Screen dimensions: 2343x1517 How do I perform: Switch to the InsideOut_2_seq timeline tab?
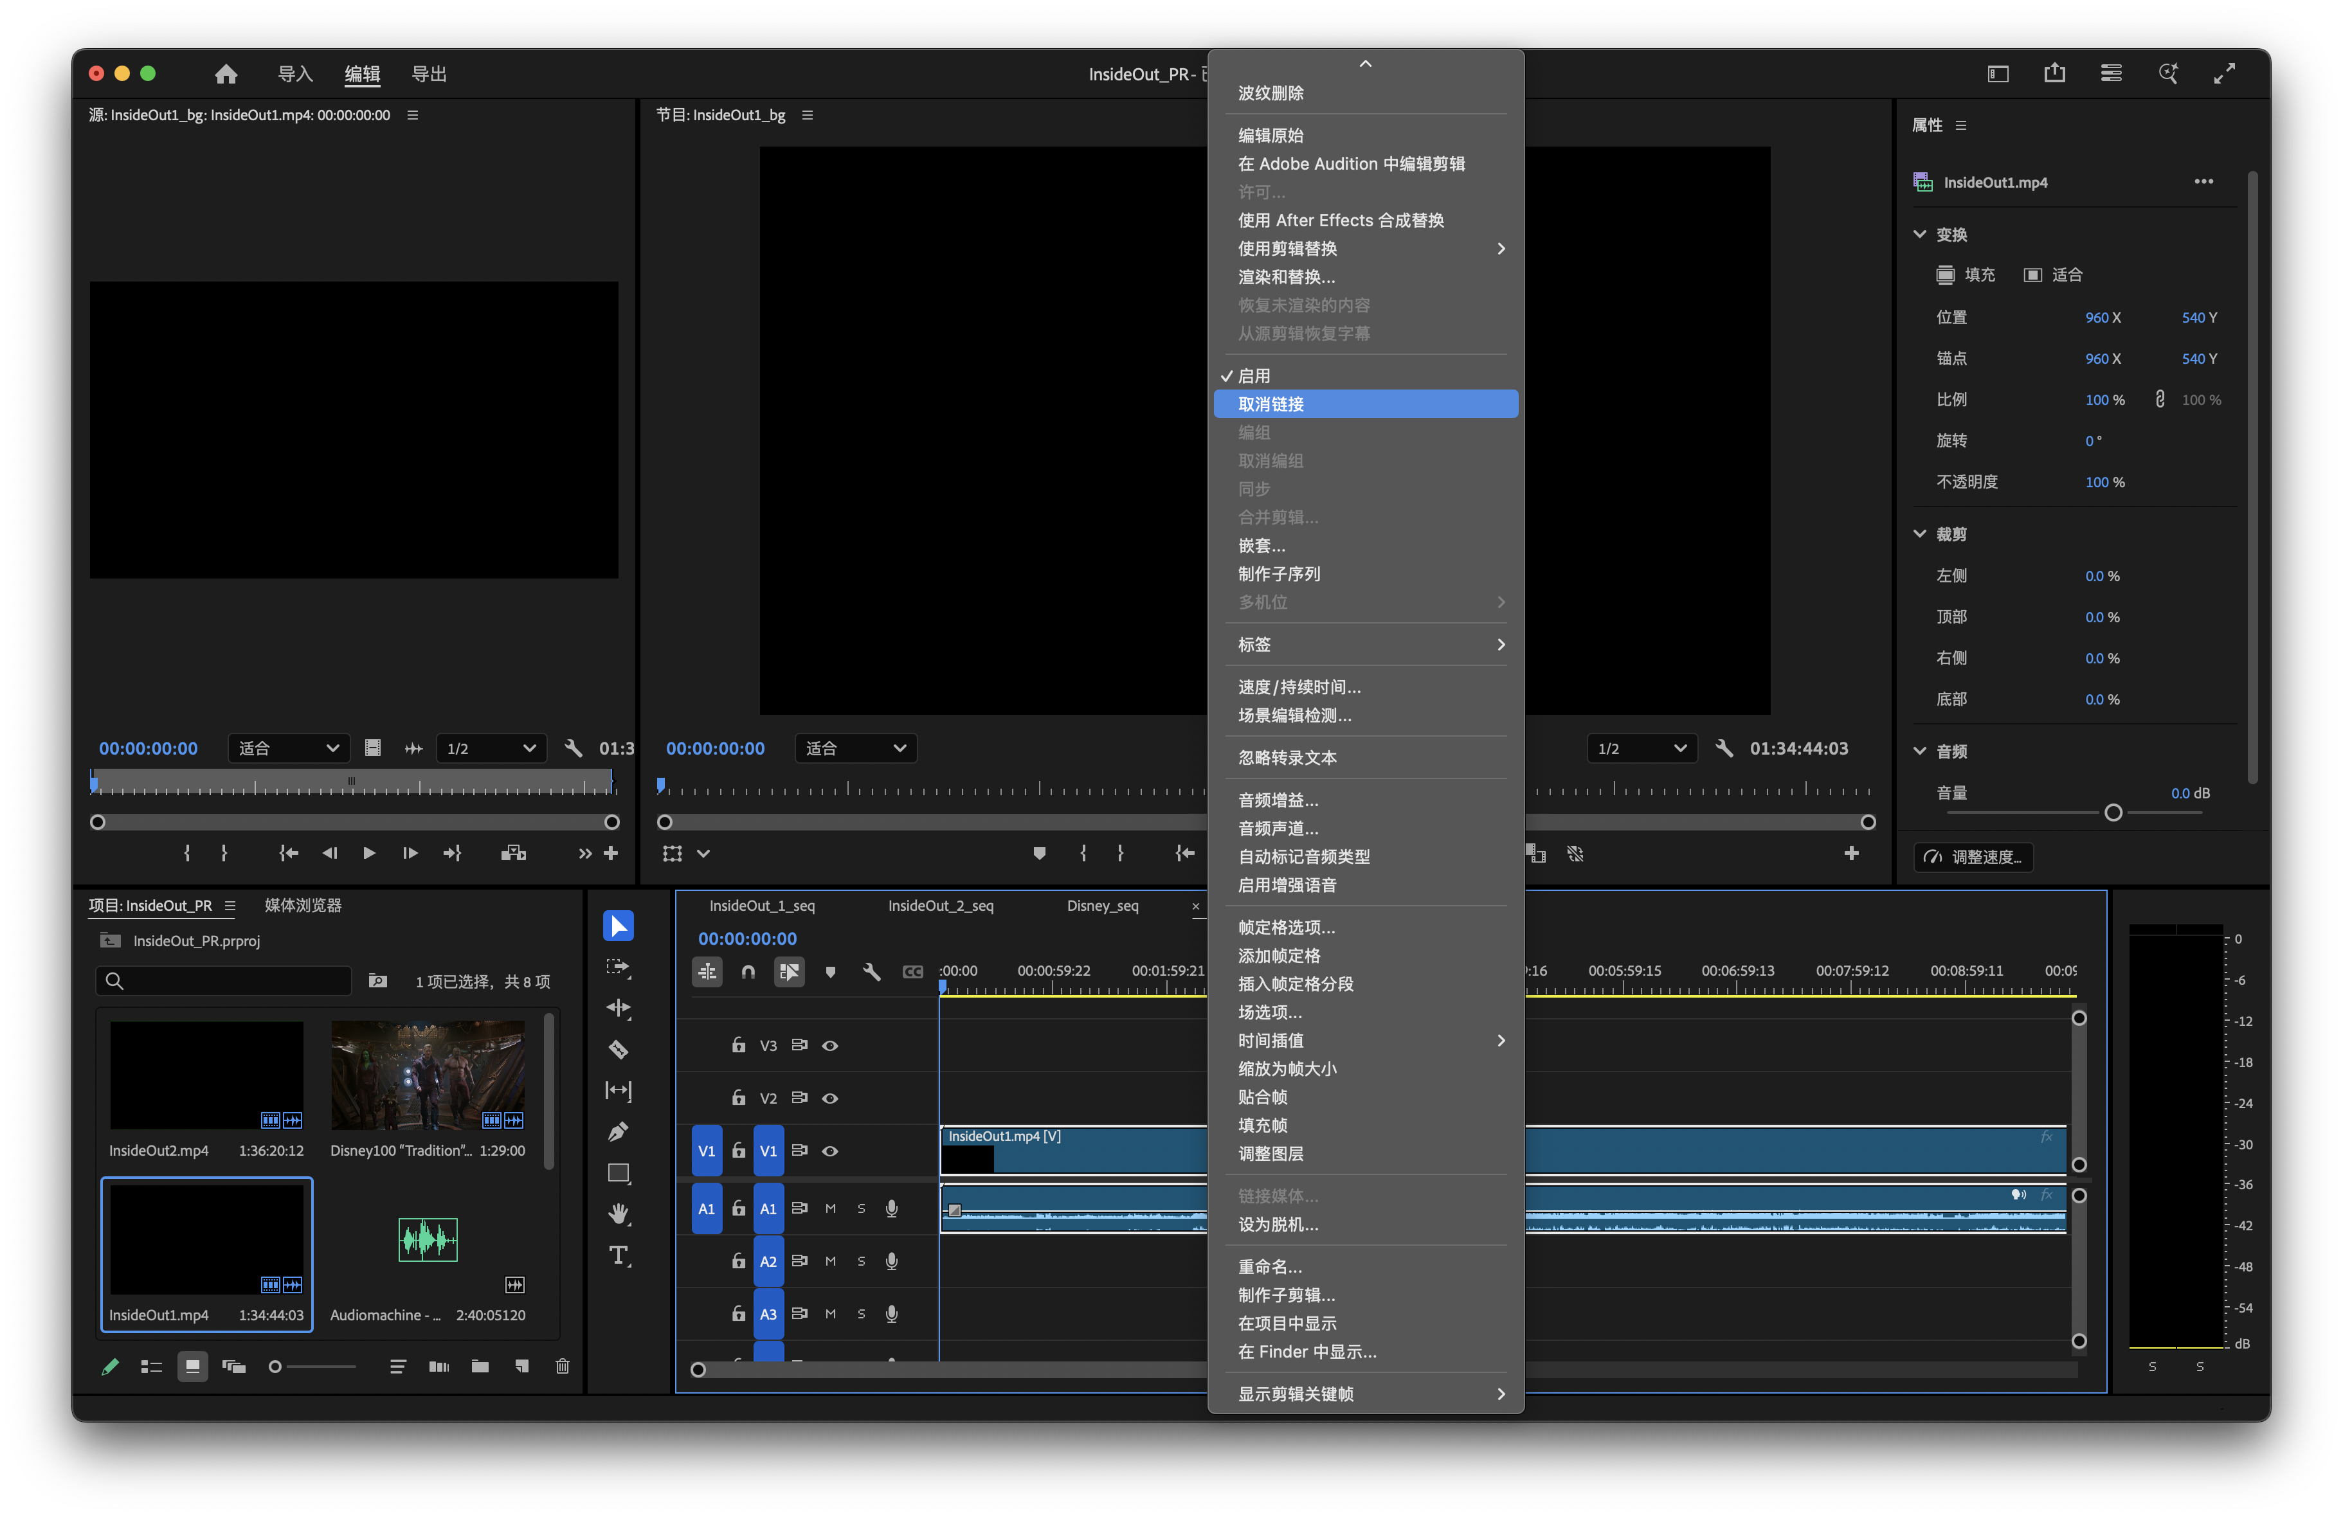[940, 904]
